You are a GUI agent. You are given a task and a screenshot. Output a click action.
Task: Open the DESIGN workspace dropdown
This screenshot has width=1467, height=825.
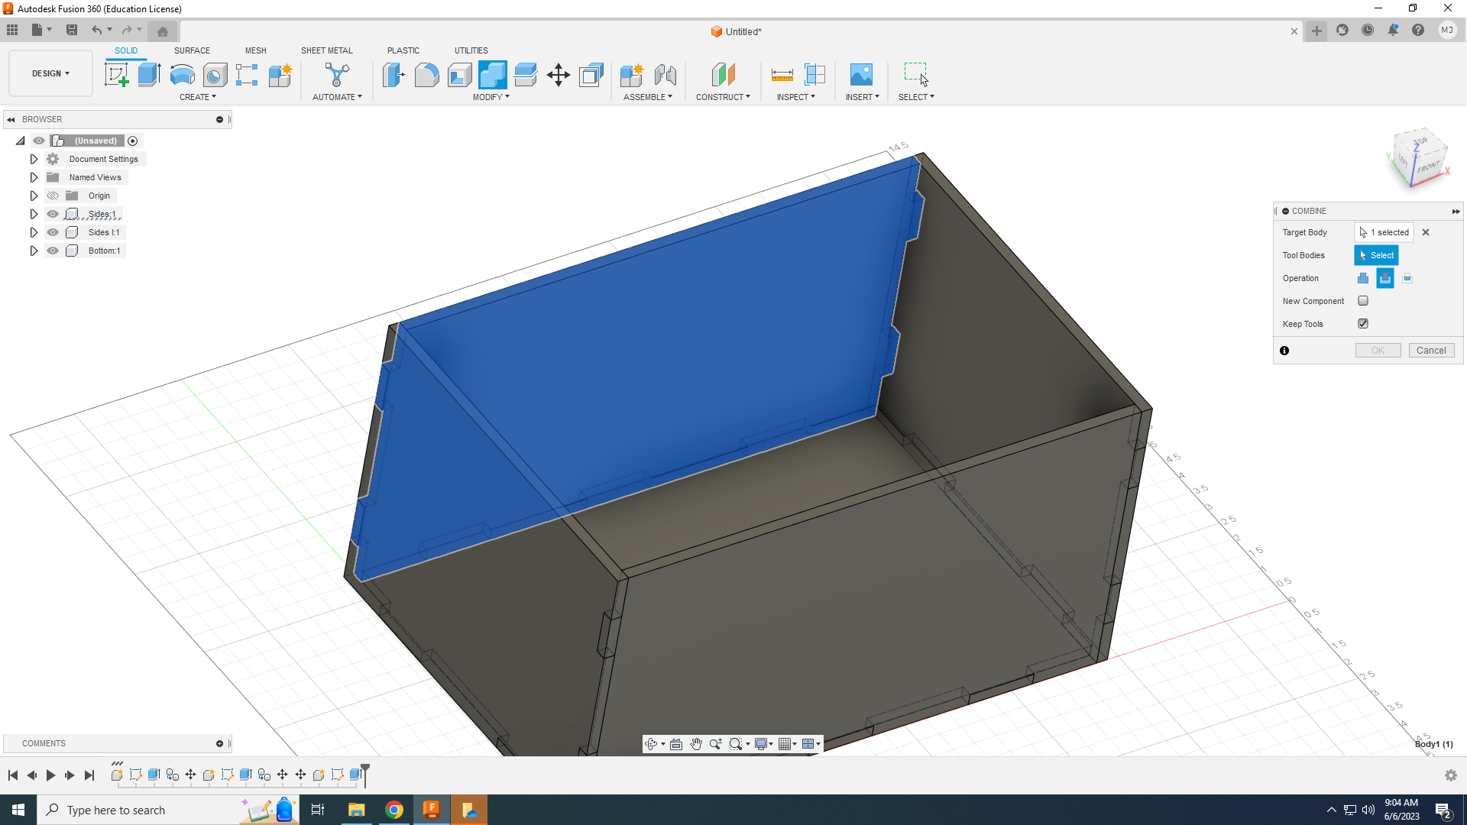(x=50, y=73)
